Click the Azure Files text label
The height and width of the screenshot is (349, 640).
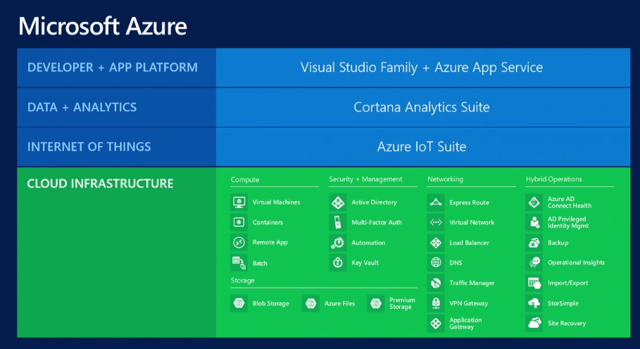[x=339, y=303]
